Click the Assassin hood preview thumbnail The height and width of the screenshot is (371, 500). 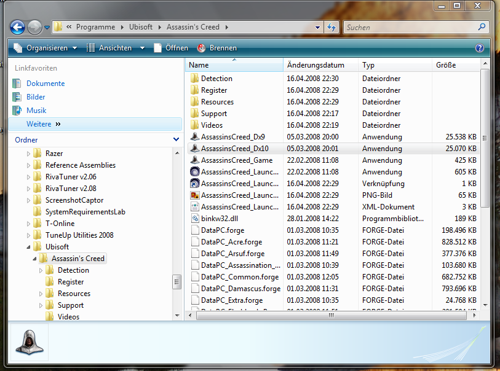pos(30,342)
